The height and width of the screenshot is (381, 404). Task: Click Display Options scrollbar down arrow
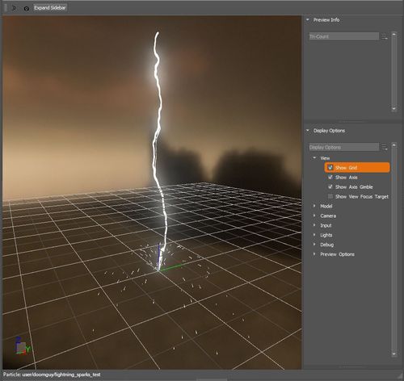click(x=394, y=354)
